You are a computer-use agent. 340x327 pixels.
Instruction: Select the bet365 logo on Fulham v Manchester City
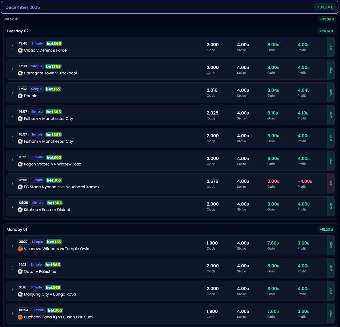click(54, 112)
